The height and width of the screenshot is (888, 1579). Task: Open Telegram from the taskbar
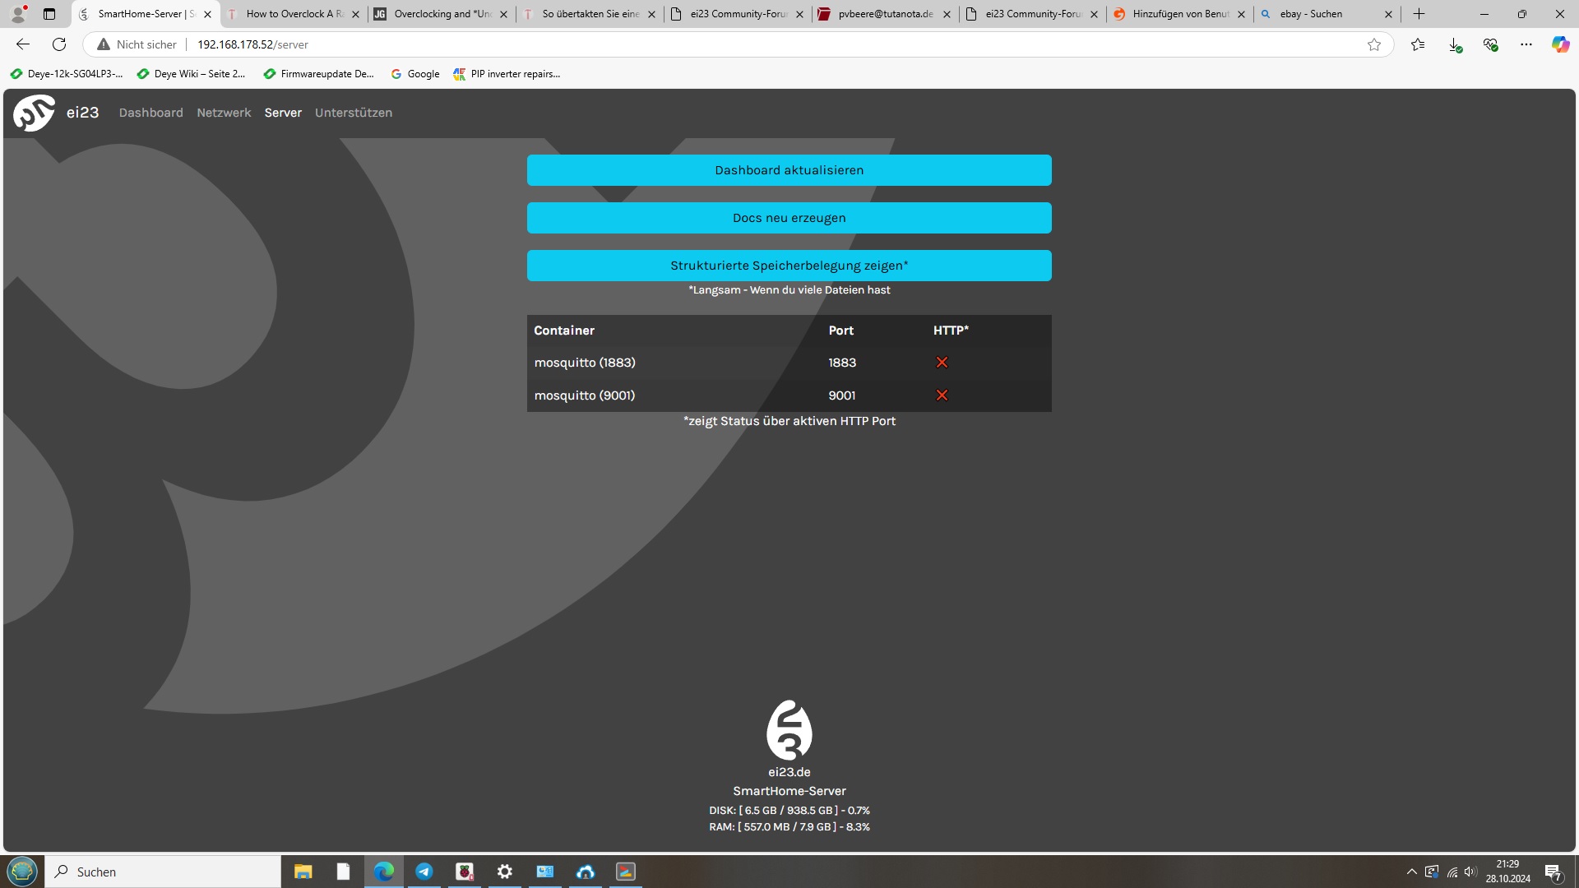click(424, 872)
